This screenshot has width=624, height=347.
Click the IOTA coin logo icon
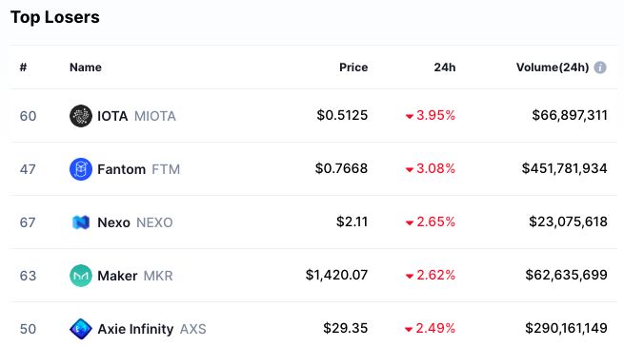(x=81, y=116)
